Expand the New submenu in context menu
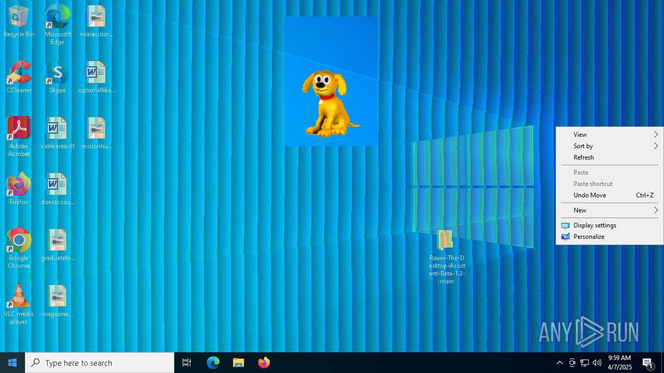Viewport: 664px width, 373px height. point(610,210)
